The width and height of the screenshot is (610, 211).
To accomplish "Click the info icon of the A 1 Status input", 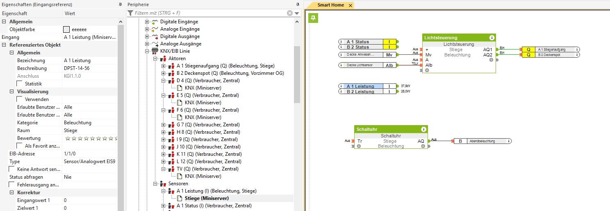I will pos(341,42).
